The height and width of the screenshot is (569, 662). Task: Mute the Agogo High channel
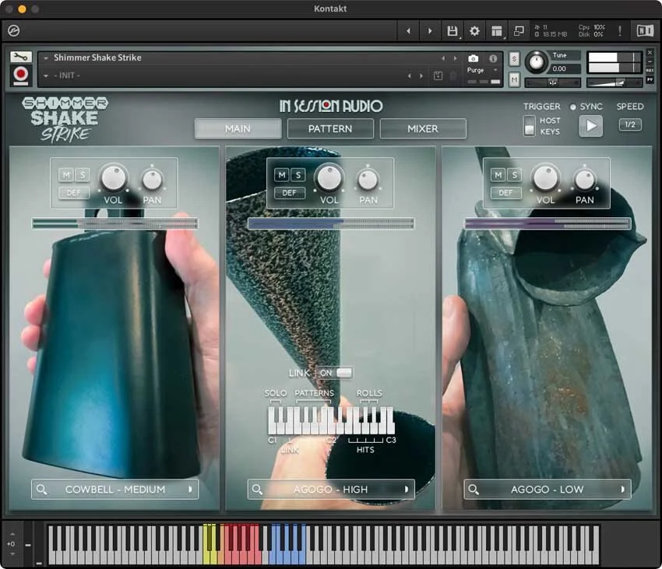coord(282,175)
